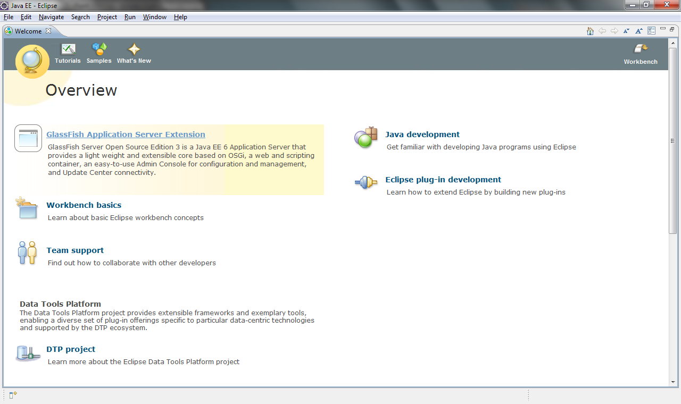Open the Tutorials section icon

68,49
